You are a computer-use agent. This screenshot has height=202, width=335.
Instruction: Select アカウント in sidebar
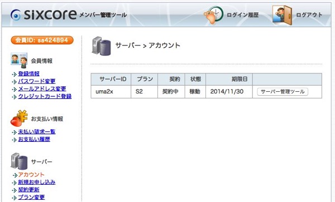[x=31, y=175]
